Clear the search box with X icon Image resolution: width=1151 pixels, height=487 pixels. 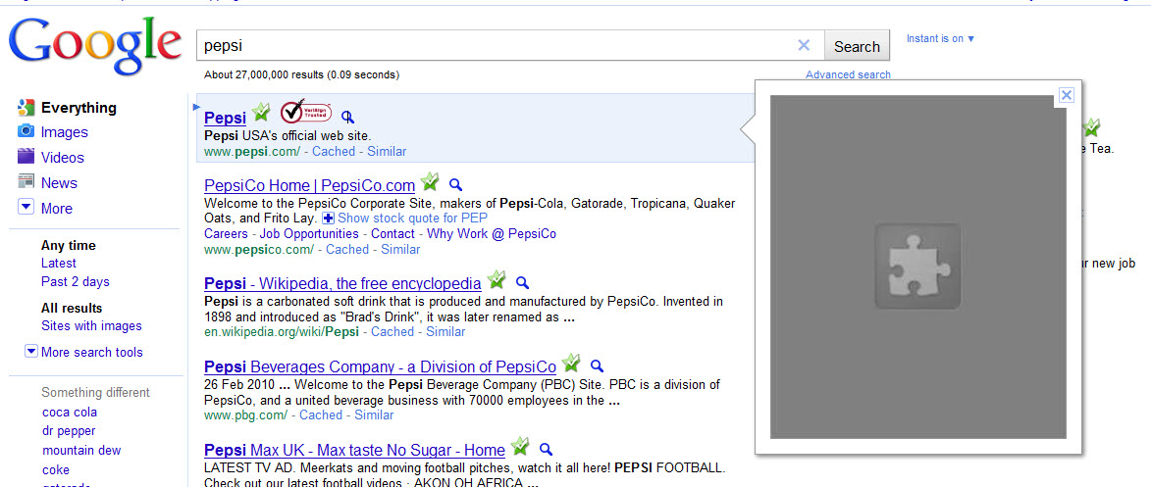pyautogui.click(x=804, y=45)
